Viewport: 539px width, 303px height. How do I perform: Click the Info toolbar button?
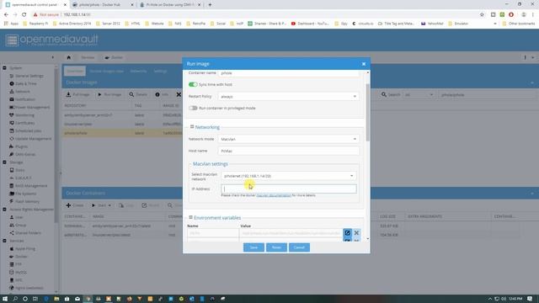coord(162,94)
